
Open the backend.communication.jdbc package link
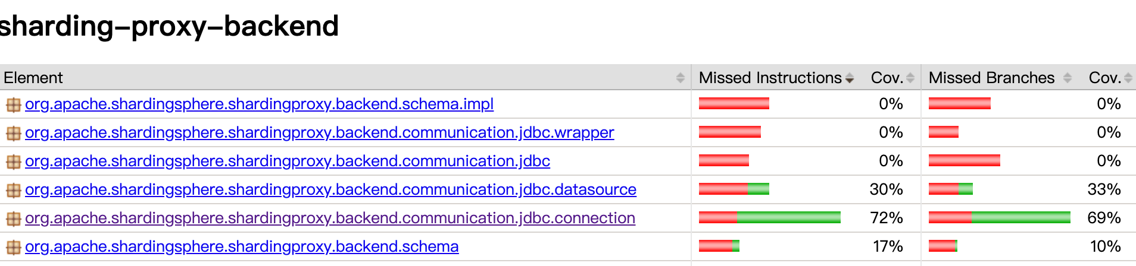click(x=288, y=161)
